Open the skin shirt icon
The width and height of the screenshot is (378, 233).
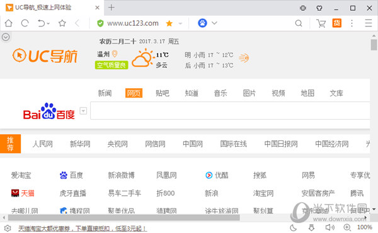tap(319, 8)
